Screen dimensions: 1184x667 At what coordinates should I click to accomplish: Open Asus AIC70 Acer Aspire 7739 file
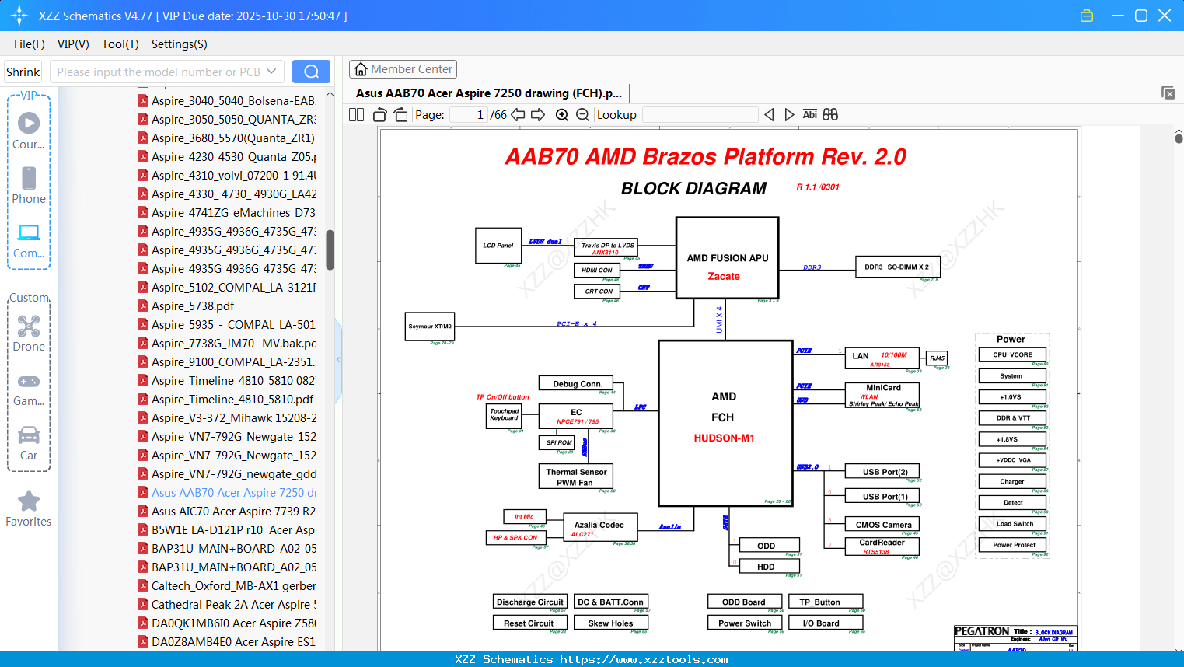[x=226, y=511]
